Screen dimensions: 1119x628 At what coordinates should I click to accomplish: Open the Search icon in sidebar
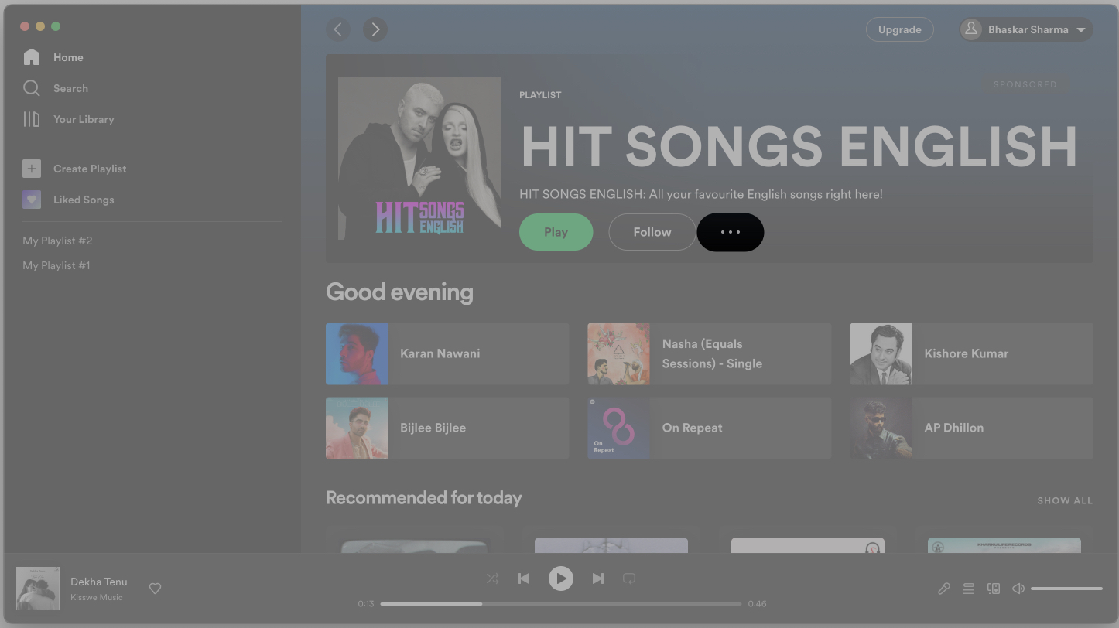31,87
